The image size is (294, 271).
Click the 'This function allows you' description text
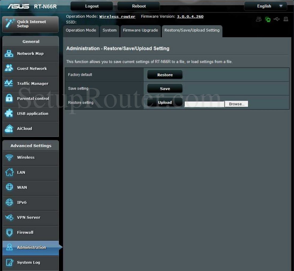click(149, 61)
